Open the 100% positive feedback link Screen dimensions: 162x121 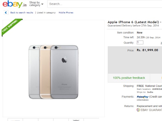coord(129,78)
